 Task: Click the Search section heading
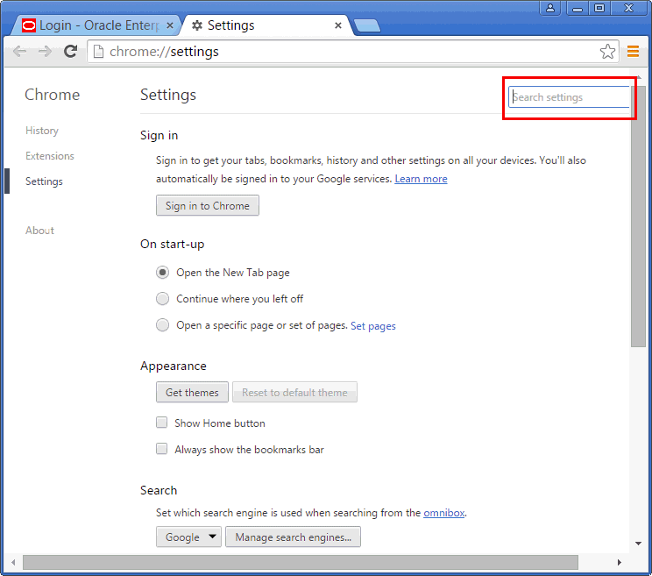pyautogui.click(x=159, y=490)
